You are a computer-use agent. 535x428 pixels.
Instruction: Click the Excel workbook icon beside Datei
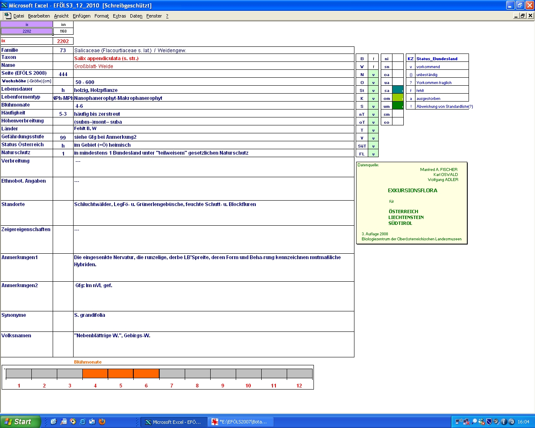coord(8,15)
